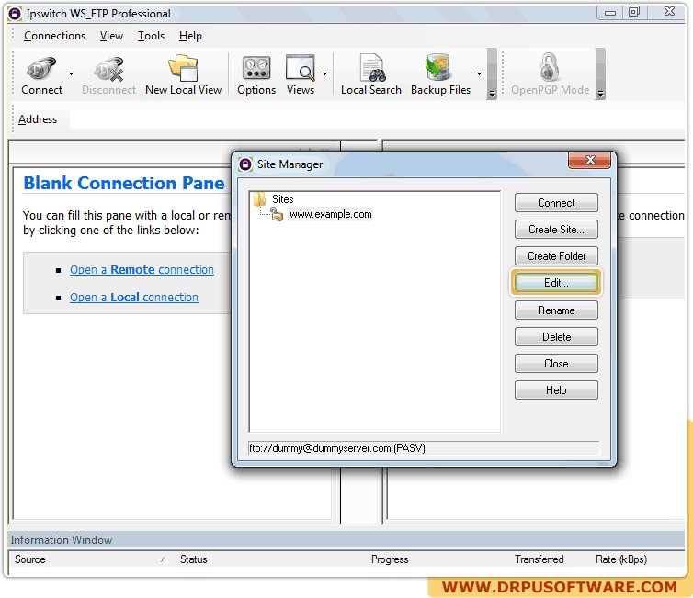Image resolution: width=693 pixels, height=598 pixels.
Task: Click the WS_FTP application title icon
Action: [15, 14]
